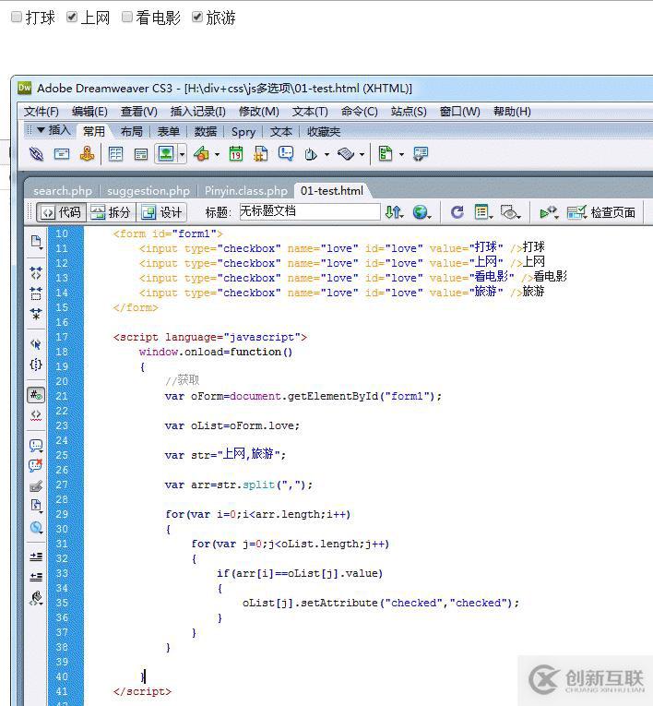Click the Dw application icon in title bar
The image size is (653, 706).
(25, 88)
